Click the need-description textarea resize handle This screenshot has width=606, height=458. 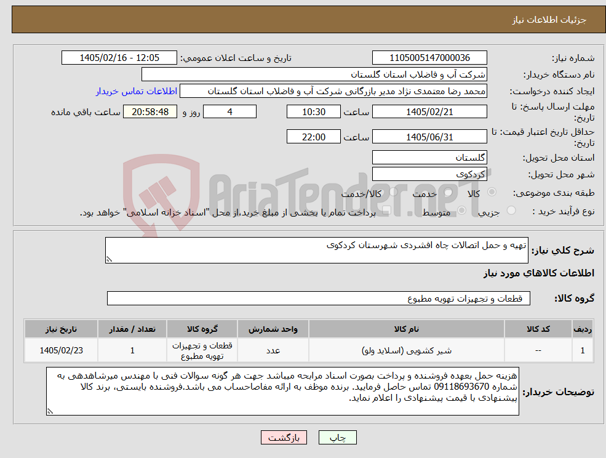coord(109,260)
